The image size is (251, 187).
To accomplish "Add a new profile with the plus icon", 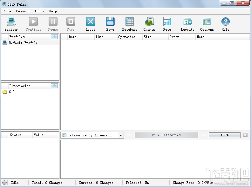I will 54,37.
